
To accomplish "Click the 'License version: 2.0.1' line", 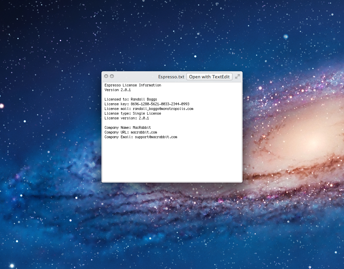I will 127,118.
